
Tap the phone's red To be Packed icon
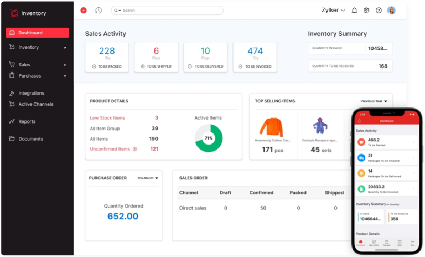(361, 142)
